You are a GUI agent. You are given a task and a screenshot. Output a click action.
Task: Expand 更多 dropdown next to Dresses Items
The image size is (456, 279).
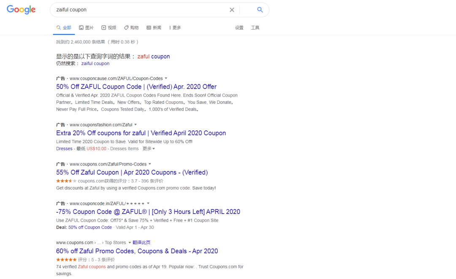point(149,149)
